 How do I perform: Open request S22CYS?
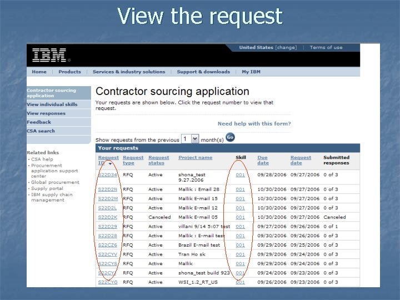(x=107, y=263)
